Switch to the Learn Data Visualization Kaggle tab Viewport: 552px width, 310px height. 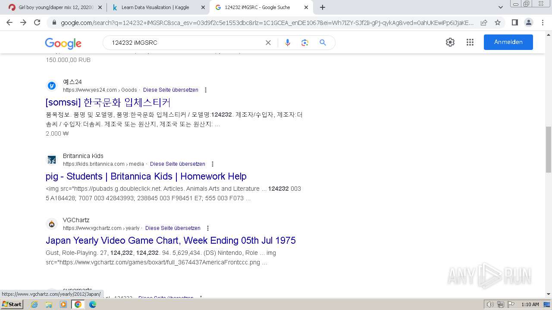click(x=158, y=7)
